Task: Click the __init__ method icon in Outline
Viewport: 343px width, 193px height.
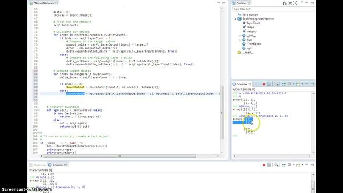Action: click(244, 35)
